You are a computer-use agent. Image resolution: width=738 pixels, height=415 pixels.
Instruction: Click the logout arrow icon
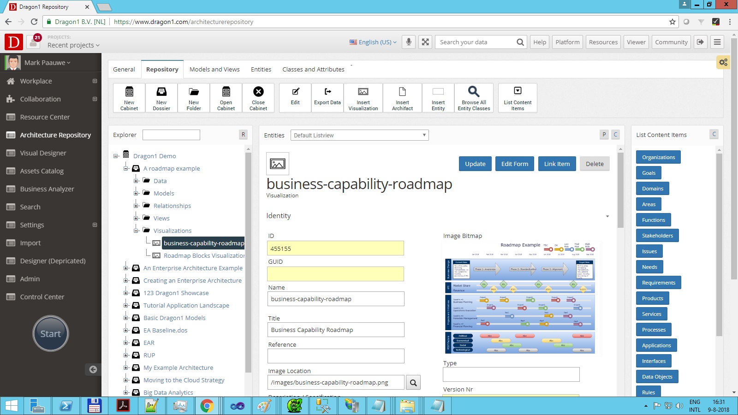coord(700,42)
